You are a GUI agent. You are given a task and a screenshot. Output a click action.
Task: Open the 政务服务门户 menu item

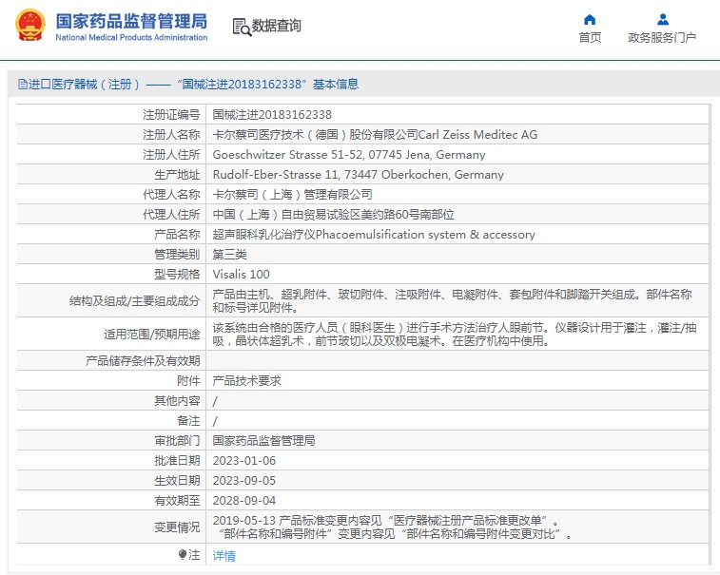click(662, 38)
